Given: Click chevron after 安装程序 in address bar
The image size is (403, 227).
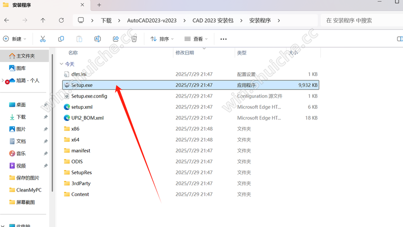Looking at the screenshot, I should pos(279,20).
